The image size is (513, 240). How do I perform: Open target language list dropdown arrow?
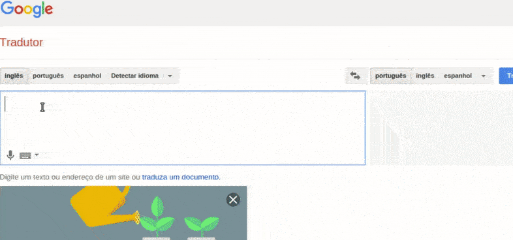(x=483, y=76)
